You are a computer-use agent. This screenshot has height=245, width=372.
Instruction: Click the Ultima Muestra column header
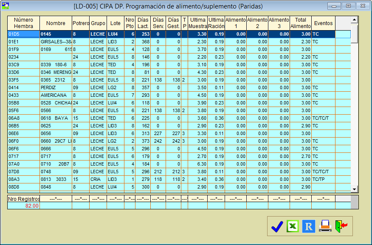click(198, 23)
